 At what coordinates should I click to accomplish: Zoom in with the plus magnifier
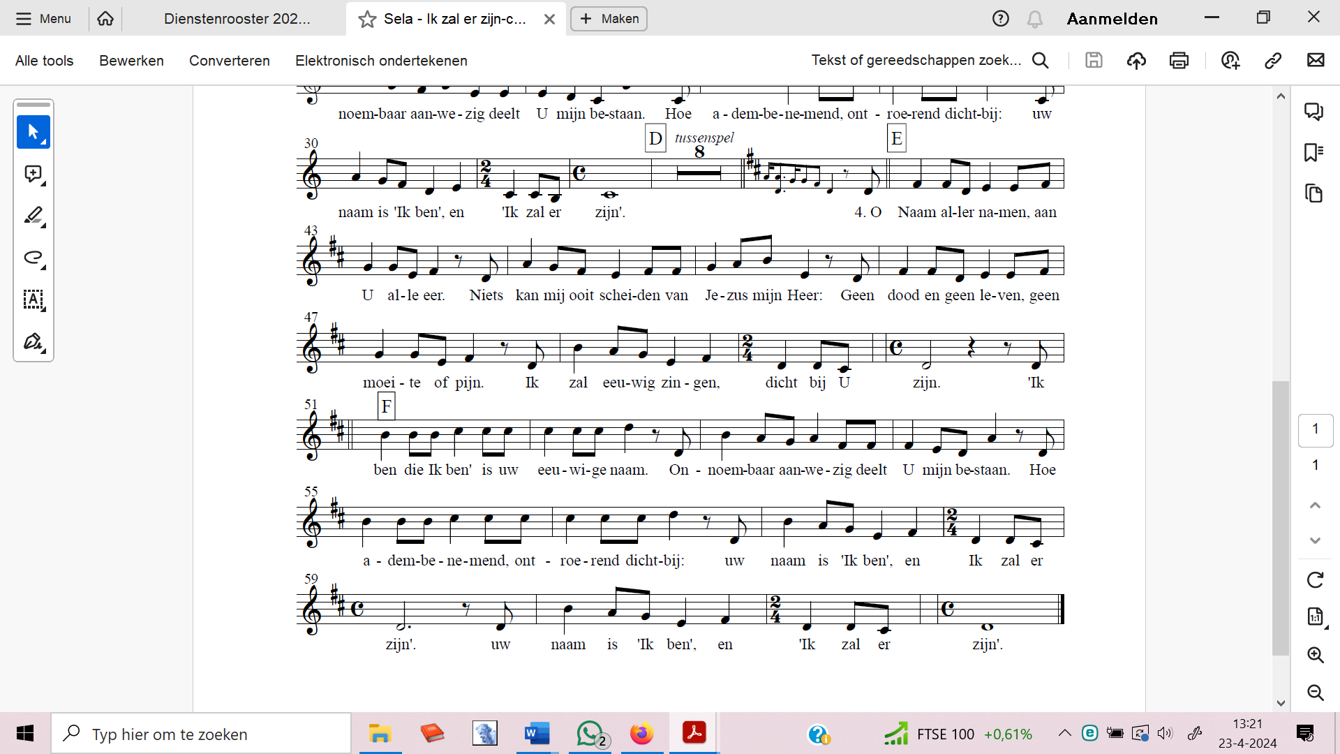pyautogui.click(x=1316, y=655)
